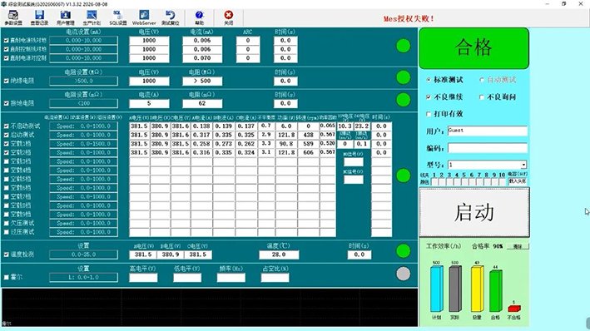Click green 合格 pass result panel

(x=474, y=48)
